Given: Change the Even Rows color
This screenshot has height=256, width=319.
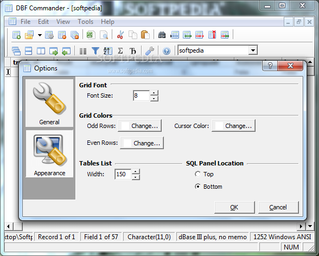Looking at the screenshot, I should click(x=142, y=143).
